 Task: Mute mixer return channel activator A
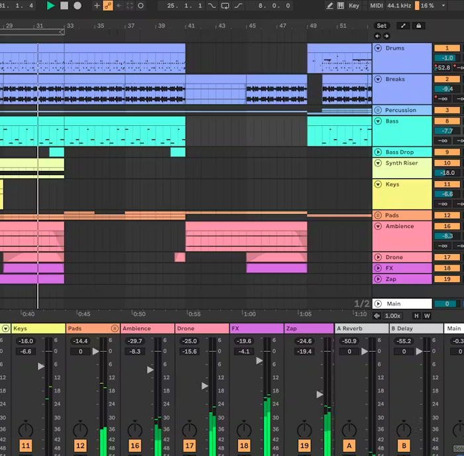coord(349,445)
